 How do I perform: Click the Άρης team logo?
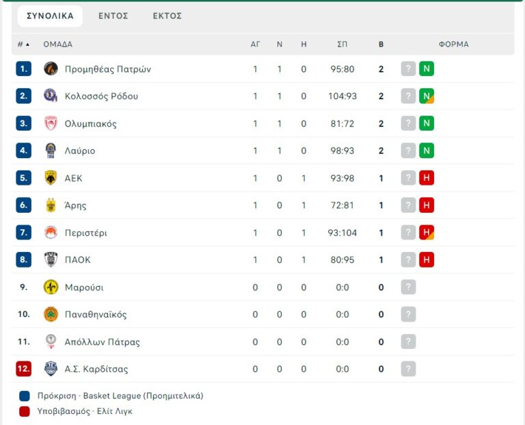[51, 205]
